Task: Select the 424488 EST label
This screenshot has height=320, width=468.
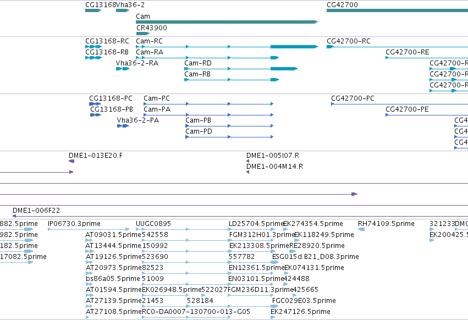Action: click(x=296, y=279)
